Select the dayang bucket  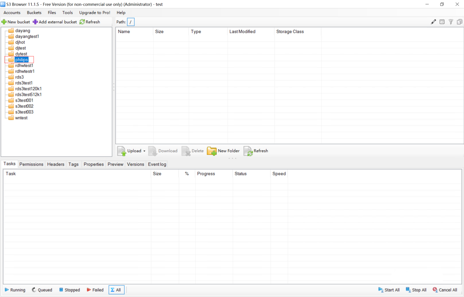23,31
